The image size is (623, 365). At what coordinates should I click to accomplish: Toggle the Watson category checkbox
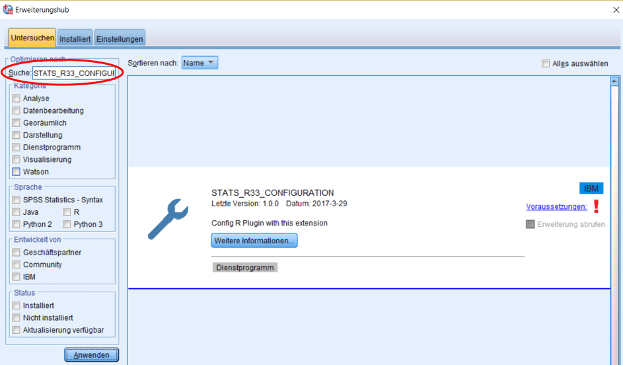point(17,172)
